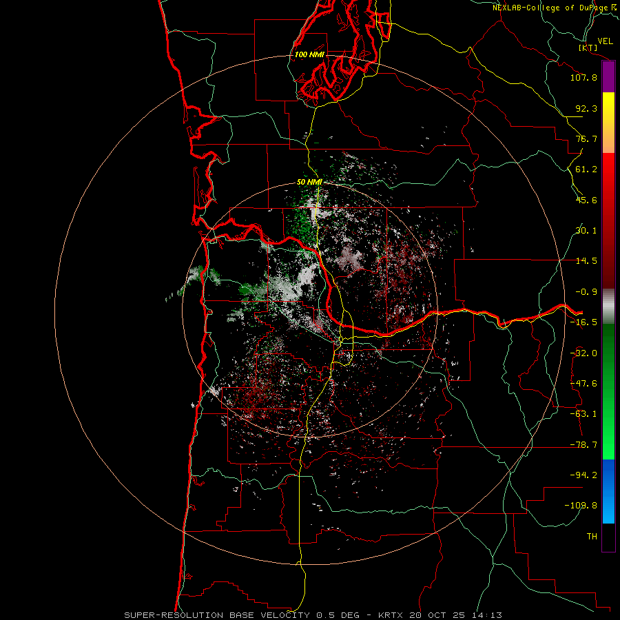Screen dimensions: 620x620
Task: Click the blue segment of velocity color bar
Action: click(x=608, y=491)
